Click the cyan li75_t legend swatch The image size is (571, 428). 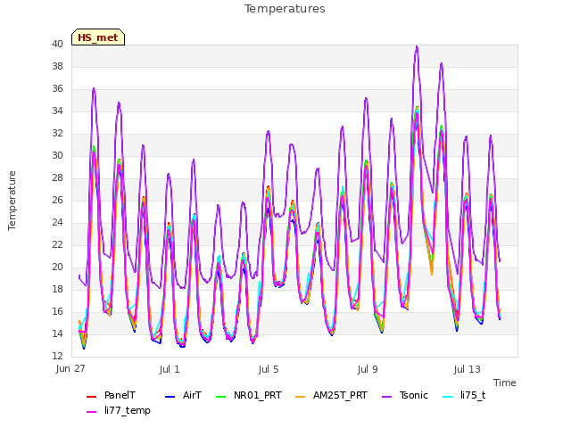click(447, 396)
